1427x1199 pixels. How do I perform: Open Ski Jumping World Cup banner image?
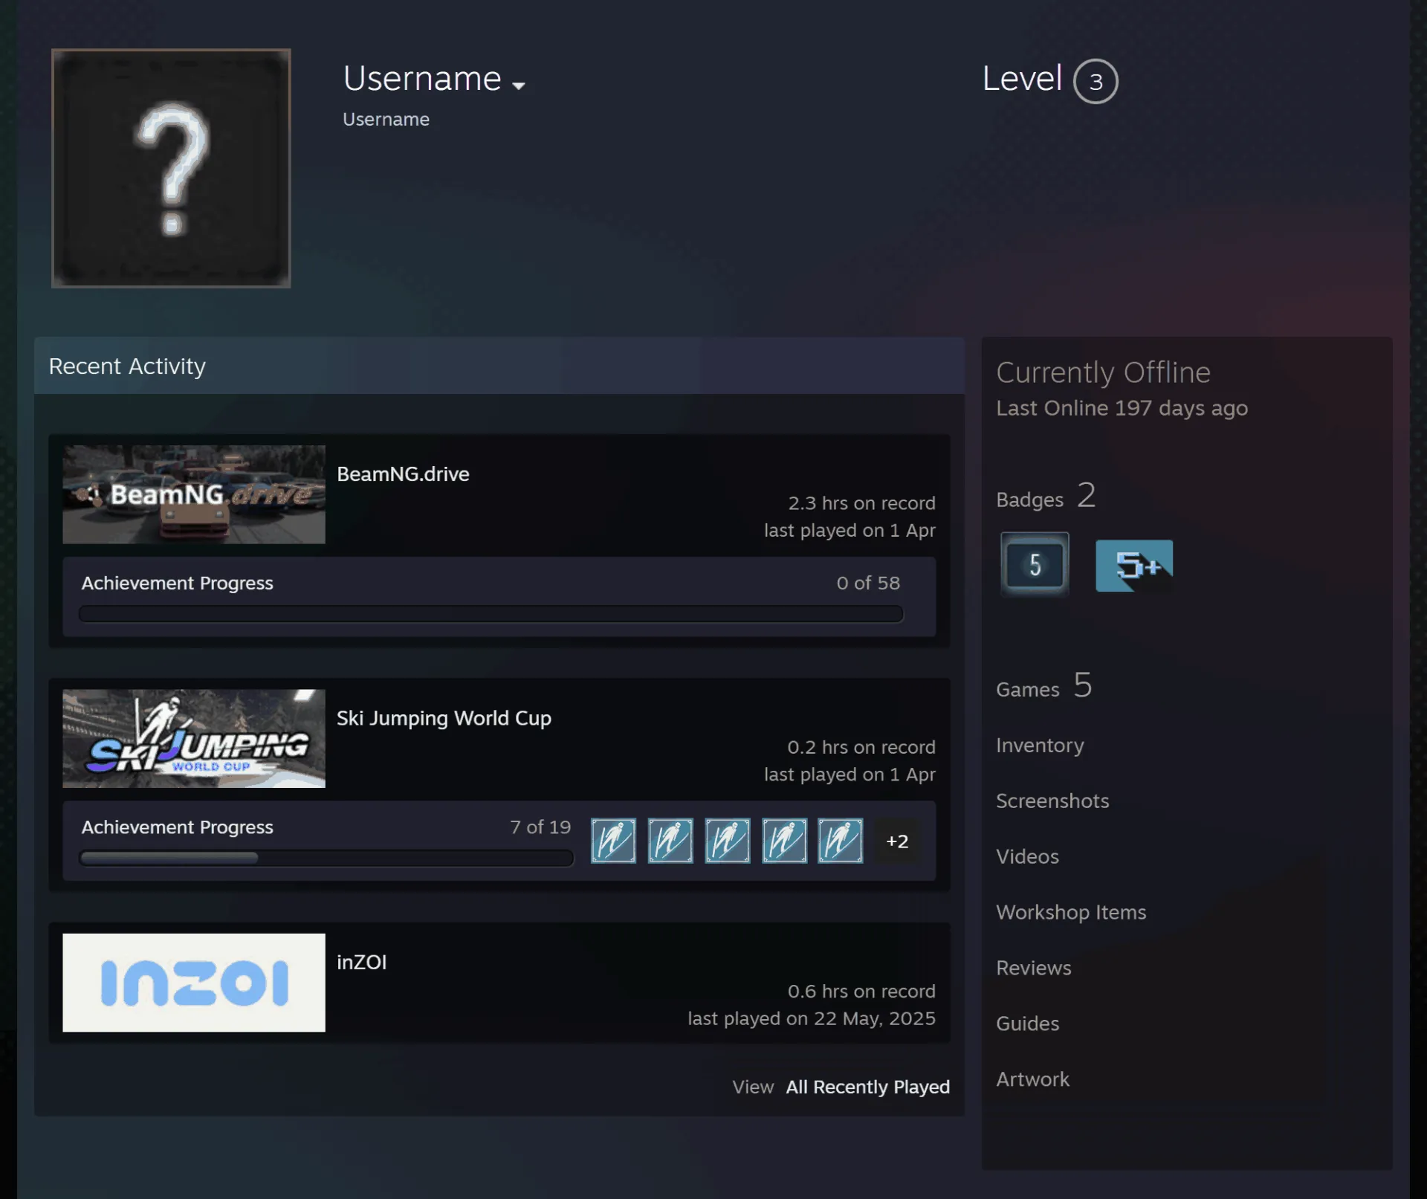pyautogui.click(x=194, y=738)
